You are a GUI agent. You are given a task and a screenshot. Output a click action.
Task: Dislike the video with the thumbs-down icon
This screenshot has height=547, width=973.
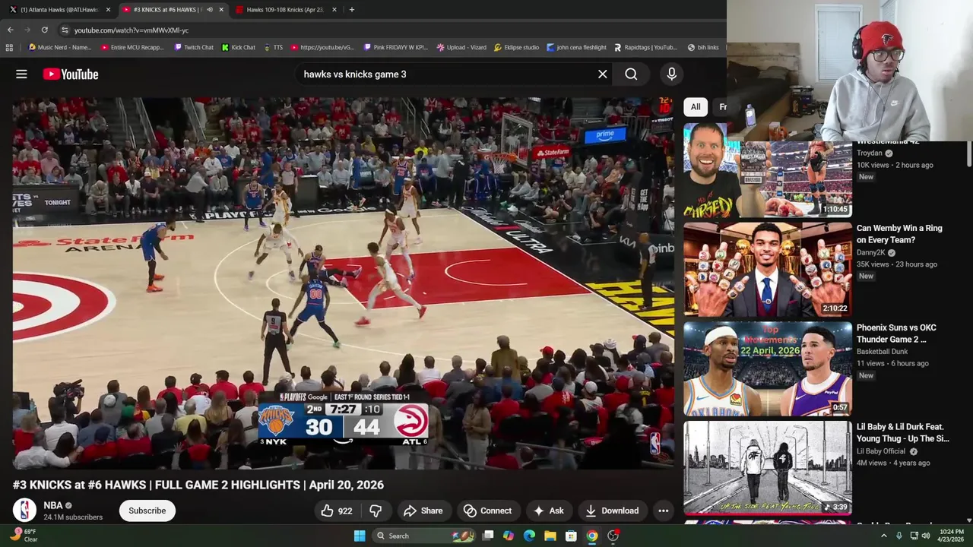tap(376, 511)
